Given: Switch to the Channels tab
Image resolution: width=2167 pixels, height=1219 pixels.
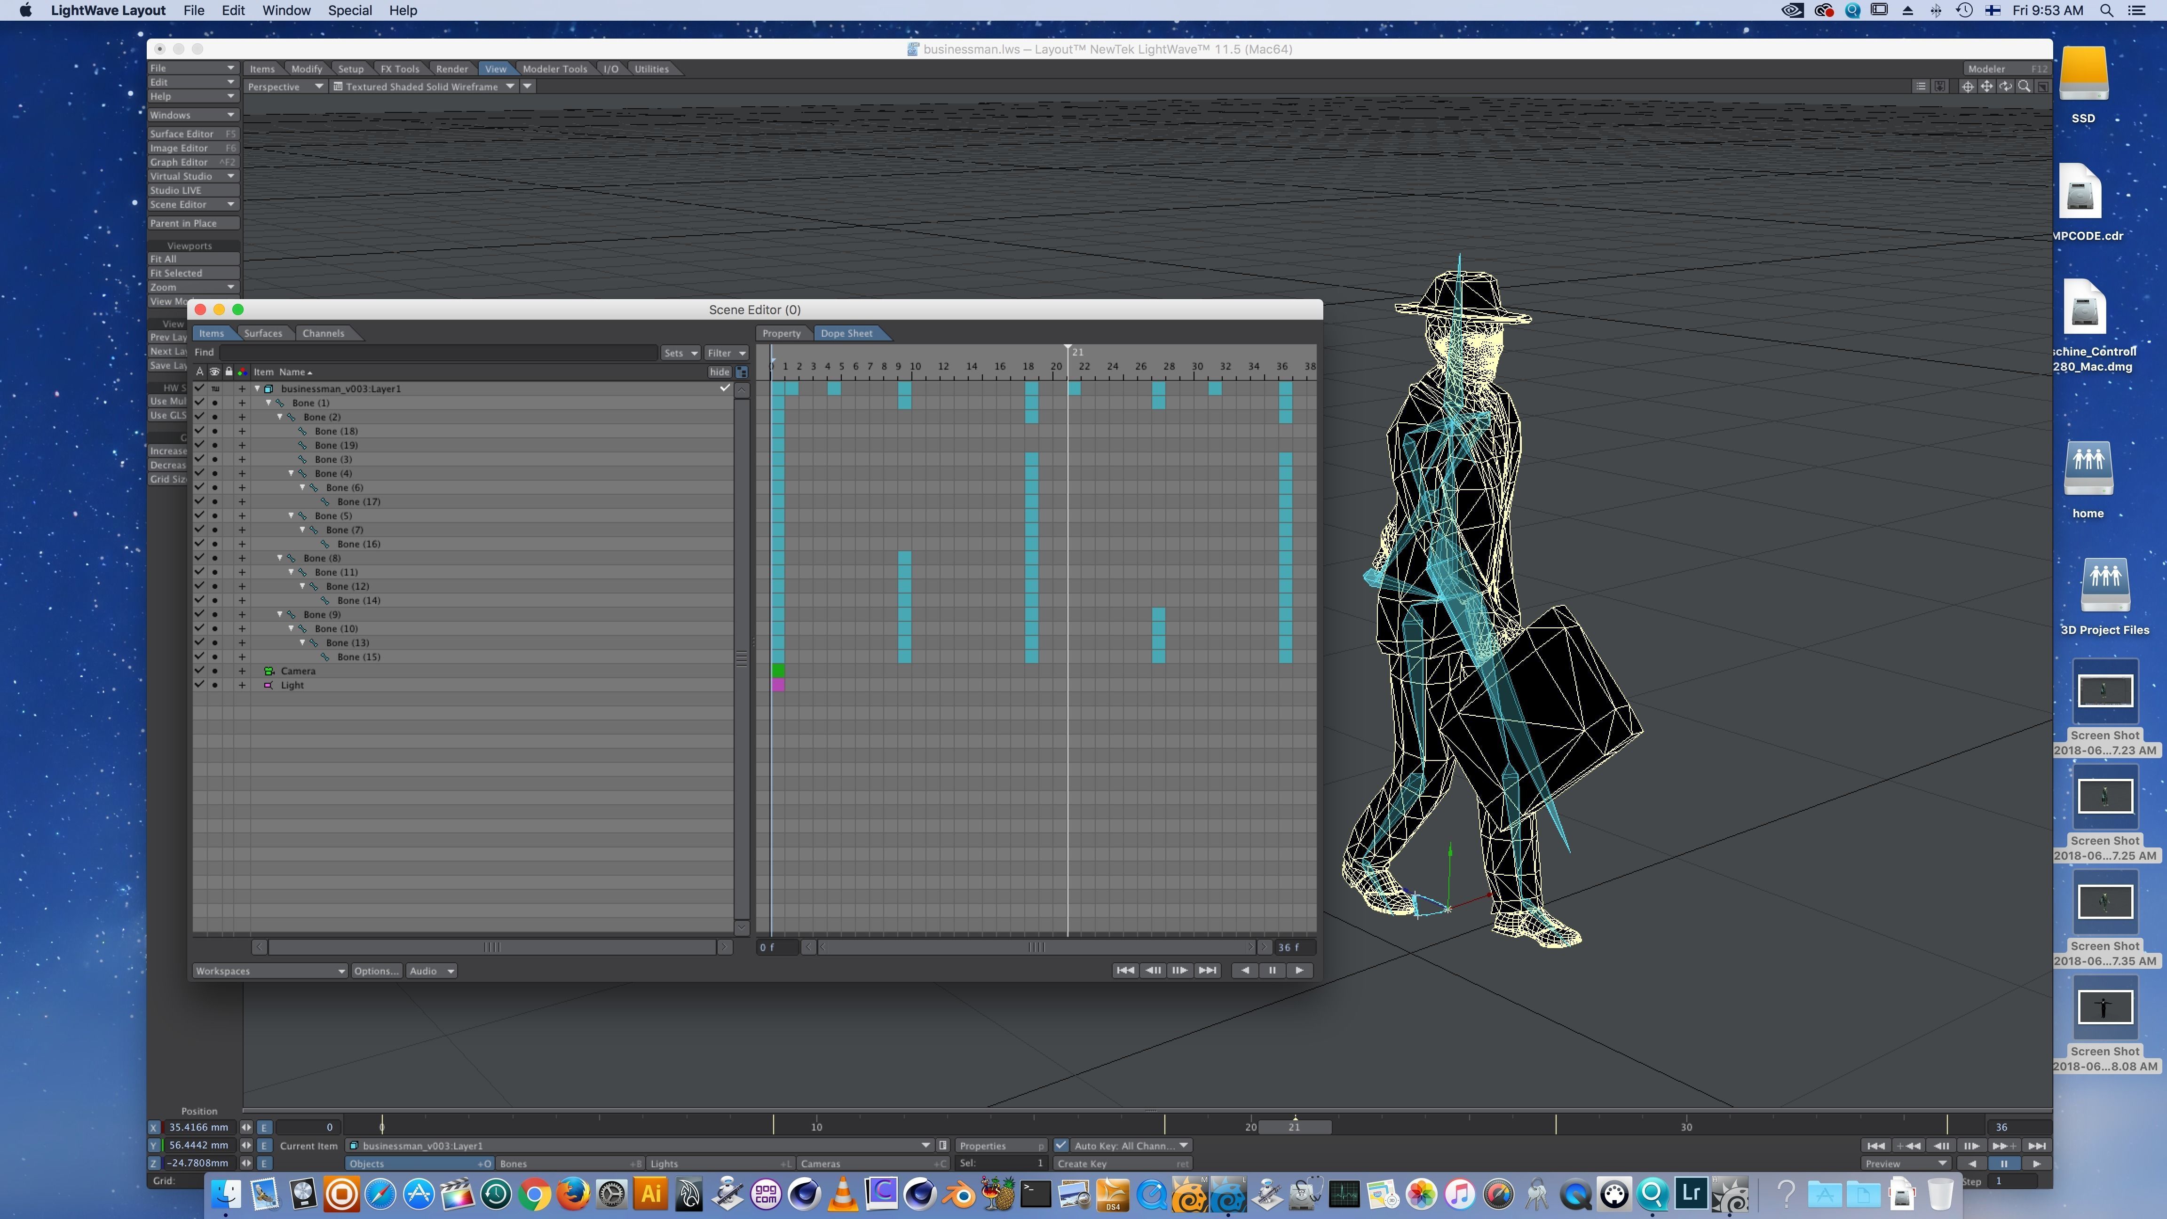Looking at the screenshot, I should point(323,333).
